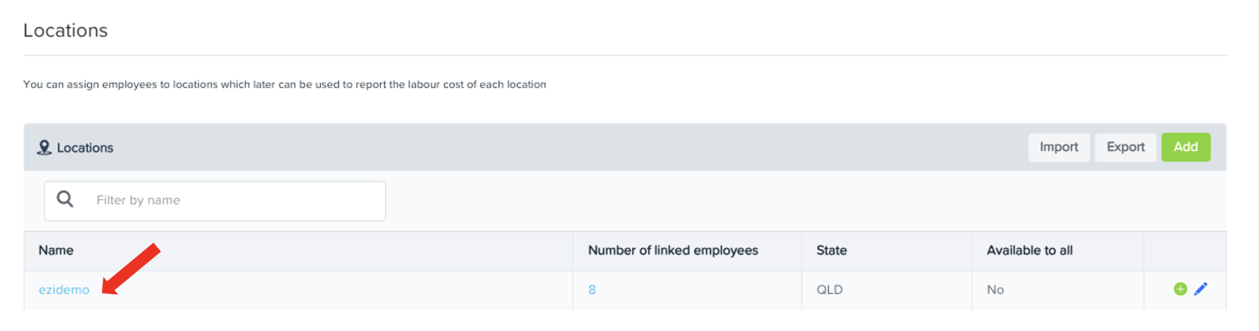Select the No value under Available to all

point(995,290)
